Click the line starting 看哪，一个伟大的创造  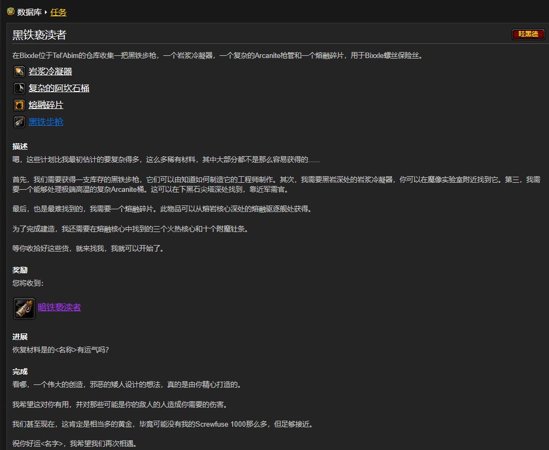coord(127,385)
